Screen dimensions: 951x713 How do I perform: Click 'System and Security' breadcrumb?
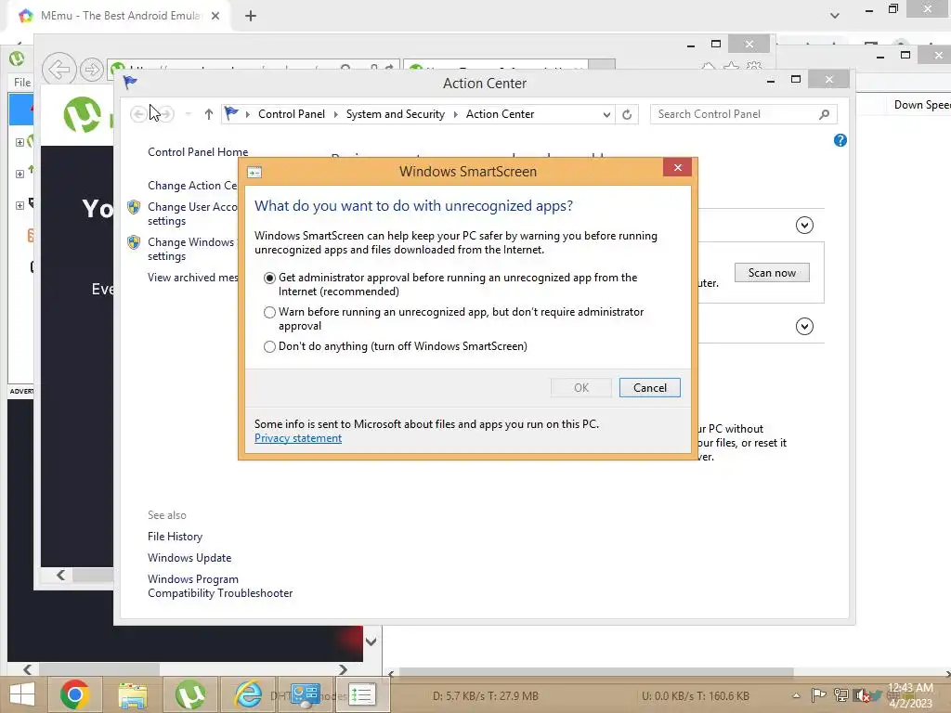tap(395, 114)
